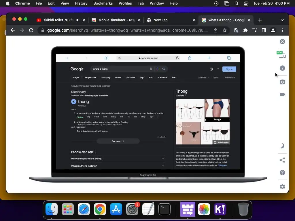Viewport: 295px width, 221px height.
Task: Open Google apps grid icon
Action: (218, 69)
